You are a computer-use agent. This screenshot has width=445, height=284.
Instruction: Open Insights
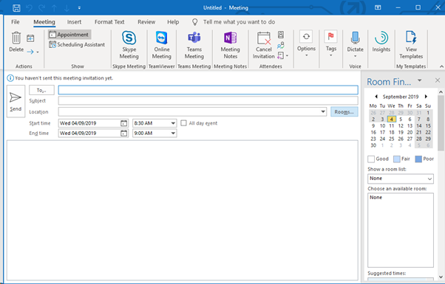381,41
